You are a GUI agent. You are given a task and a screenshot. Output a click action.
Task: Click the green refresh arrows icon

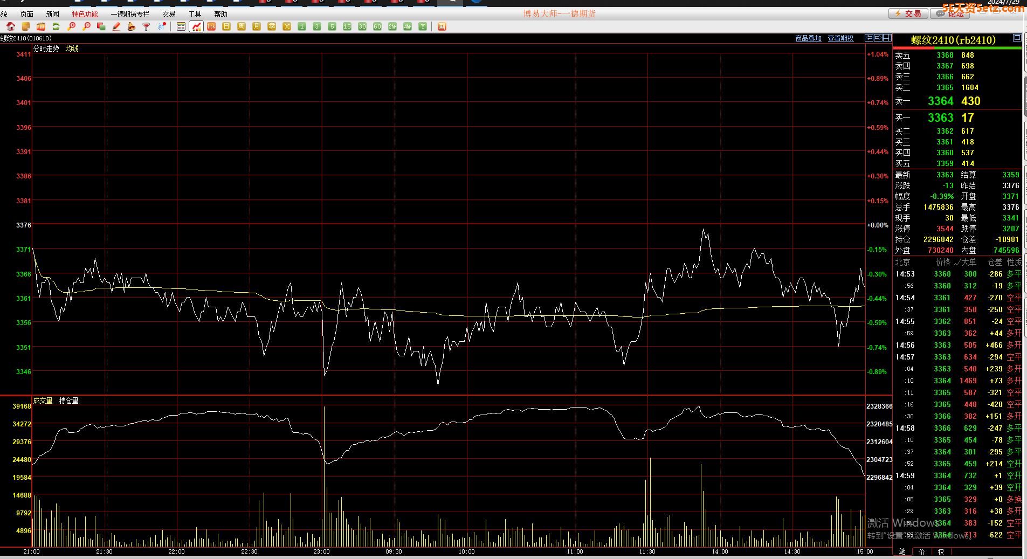pos(56,26)
